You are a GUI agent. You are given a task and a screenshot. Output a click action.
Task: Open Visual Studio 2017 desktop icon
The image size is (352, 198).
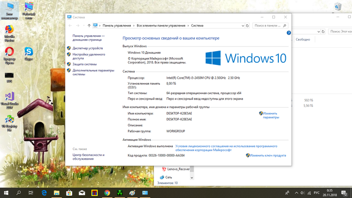9,100
